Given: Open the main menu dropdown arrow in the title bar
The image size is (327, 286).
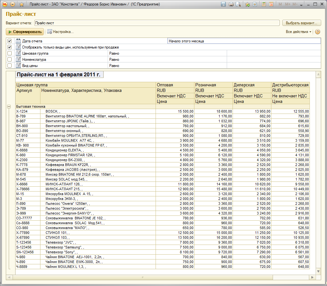Looking at the screenshot, I should pyautogui.click(x=13, y=4).
